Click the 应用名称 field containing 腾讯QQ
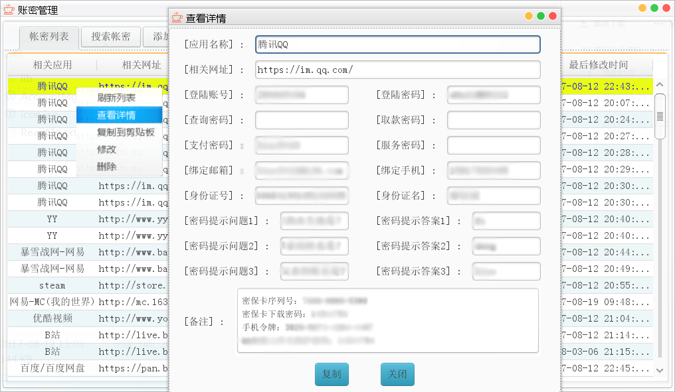Screen dimensions: 675x392 (398, 44)
